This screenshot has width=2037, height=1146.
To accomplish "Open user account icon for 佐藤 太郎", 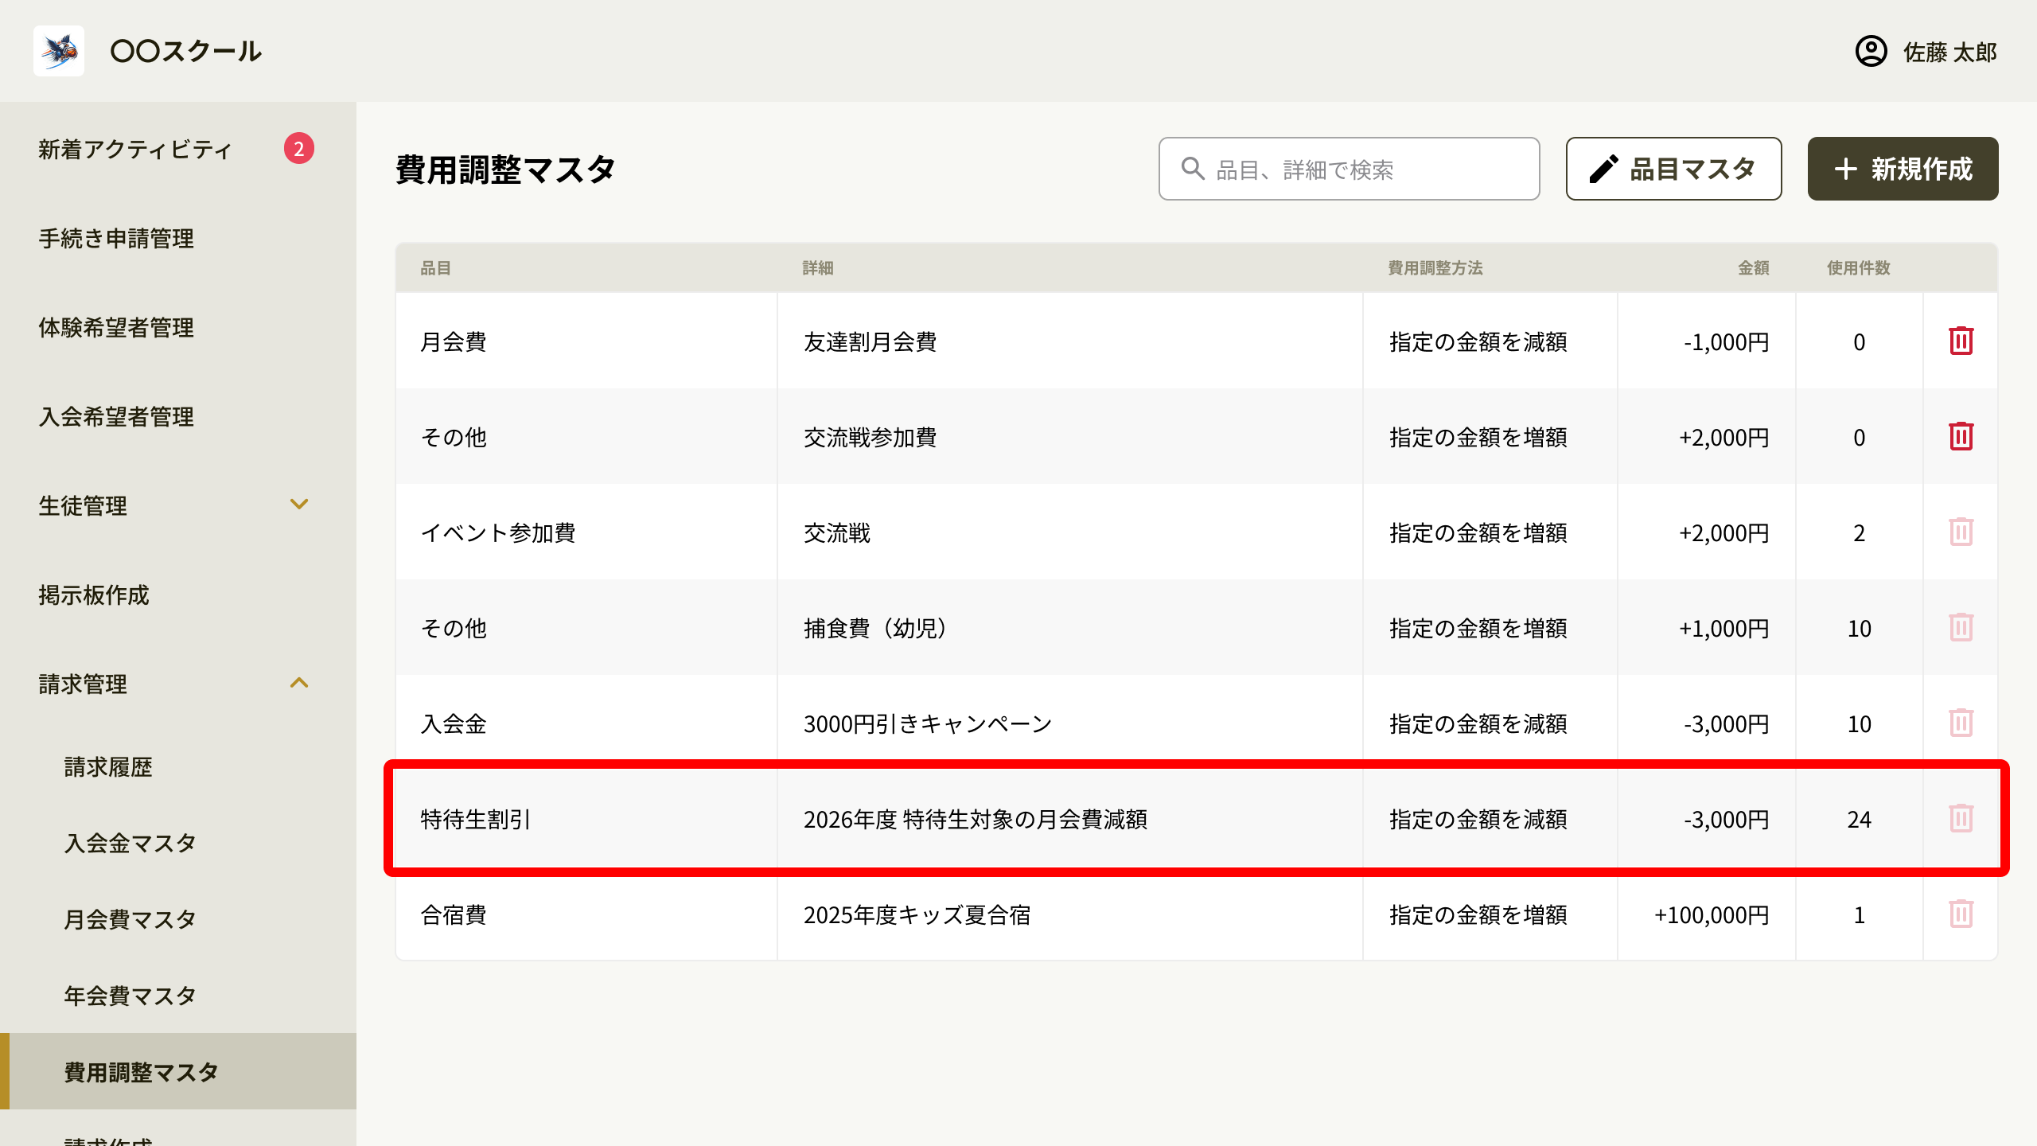I will coord(1871,51).
